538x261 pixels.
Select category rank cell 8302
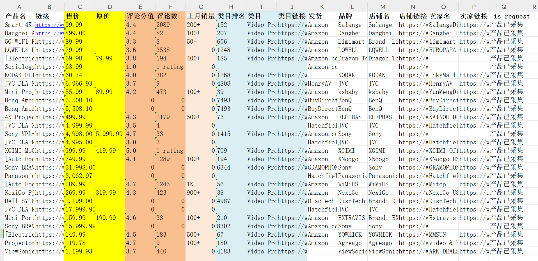231,226
